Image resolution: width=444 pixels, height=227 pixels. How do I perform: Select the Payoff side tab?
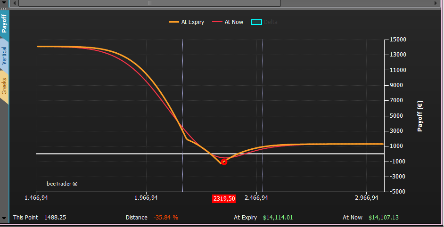(x=4, y=24)
